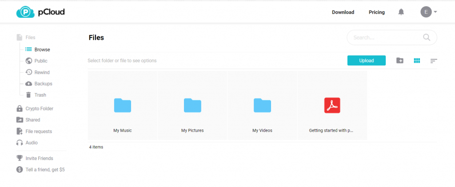Open the account avatar E

(426, 12)
